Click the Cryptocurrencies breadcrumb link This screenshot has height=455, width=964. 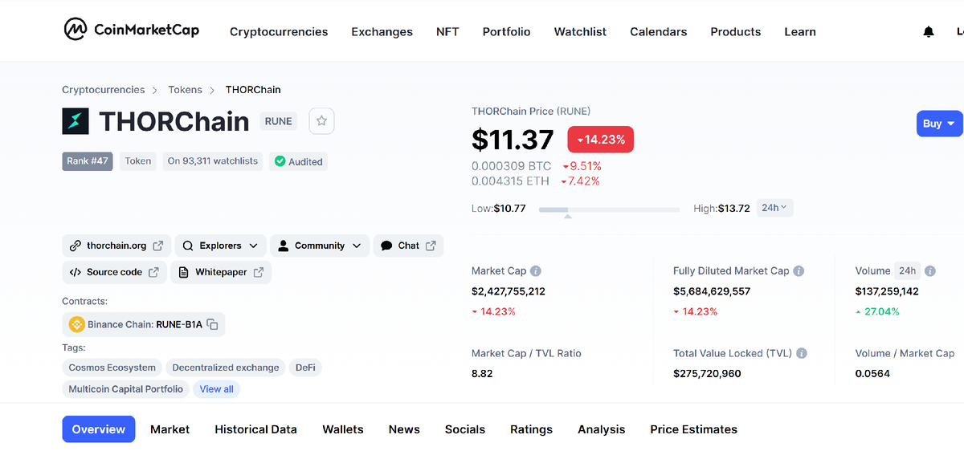tap(104, 90)
